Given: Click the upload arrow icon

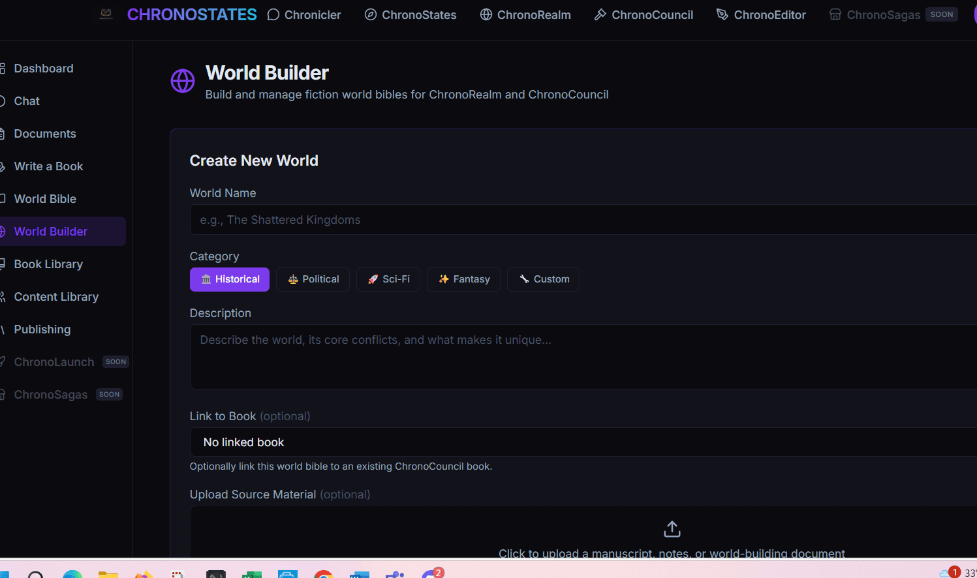Looking at the screenshot, I should click(672, 529).
